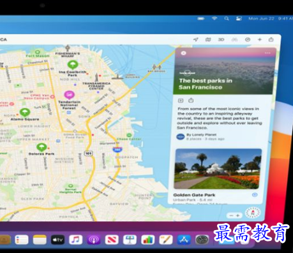293x253 pixels.
Task: Open the Wi-Fi menu bar item
Action: [214, 18]
